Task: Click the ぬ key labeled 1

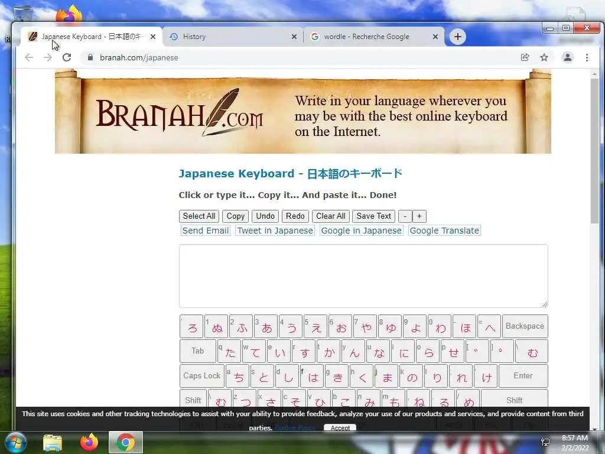Action: 216,326
